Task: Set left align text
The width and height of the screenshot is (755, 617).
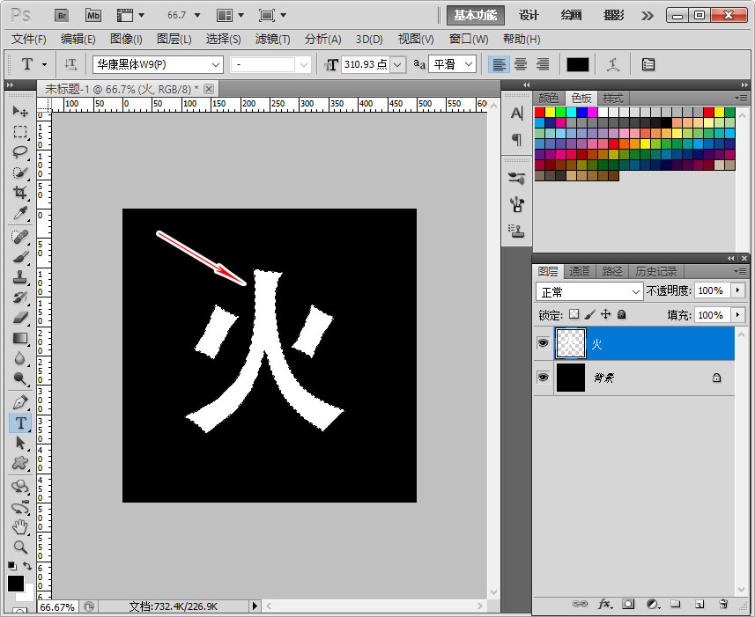Action: 499,64
